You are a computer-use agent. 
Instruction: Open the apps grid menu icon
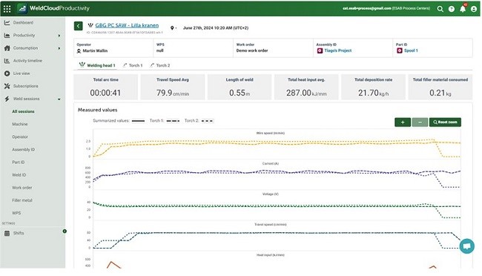7,9
